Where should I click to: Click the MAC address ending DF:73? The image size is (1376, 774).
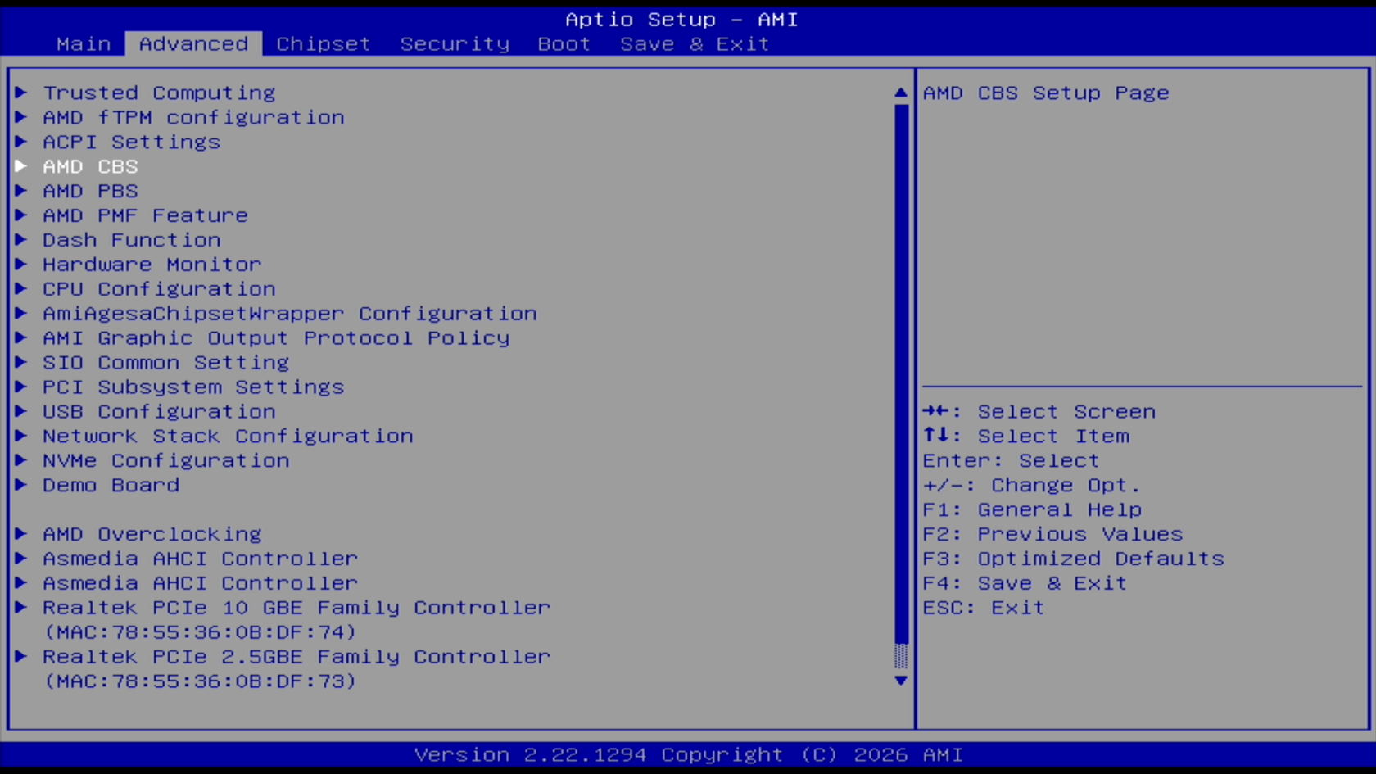(x=201, y=682)
